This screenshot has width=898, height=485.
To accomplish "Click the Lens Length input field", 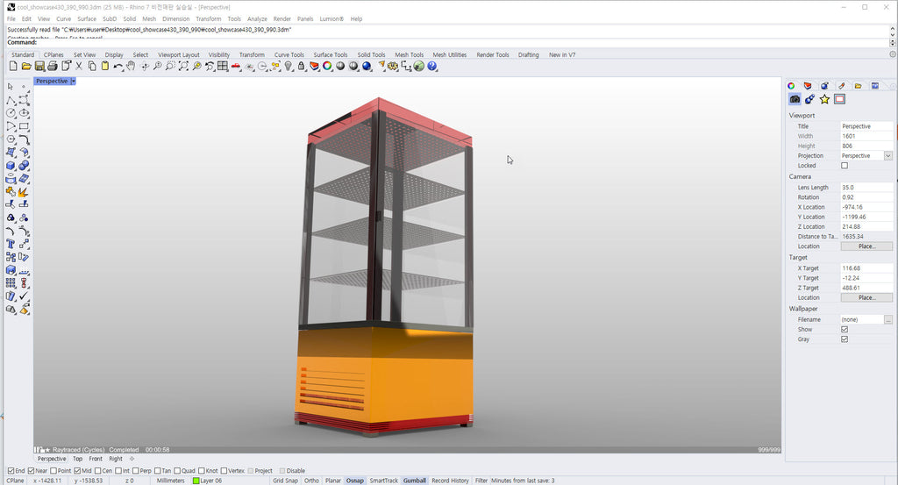I will [866, 188].
